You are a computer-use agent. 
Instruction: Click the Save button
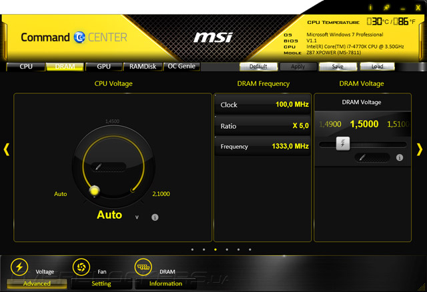click(338, 67)
